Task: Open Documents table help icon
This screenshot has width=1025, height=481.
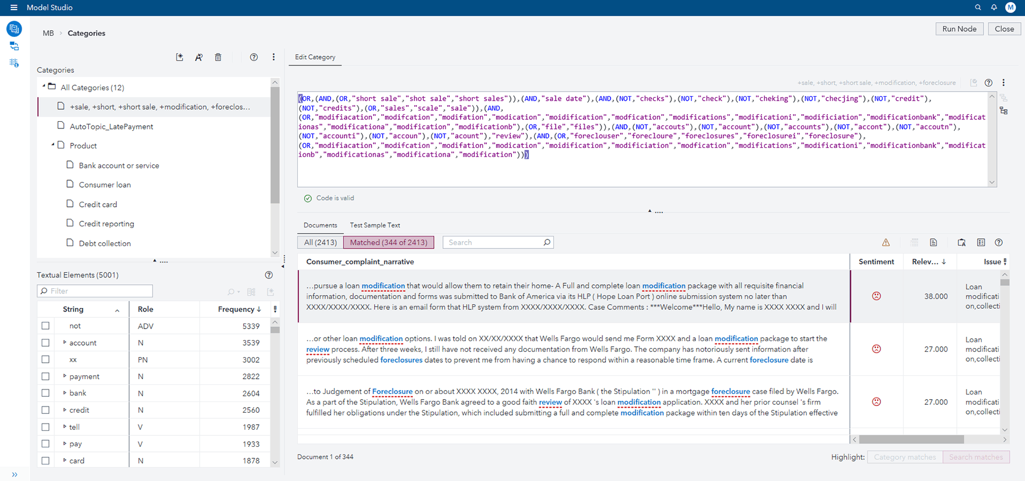Action: (999, 243)
